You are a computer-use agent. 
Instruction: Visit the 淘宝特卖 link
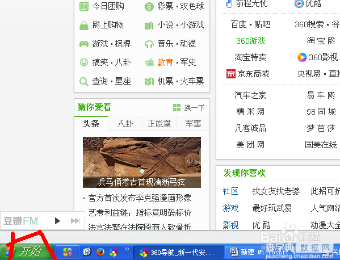251,57
